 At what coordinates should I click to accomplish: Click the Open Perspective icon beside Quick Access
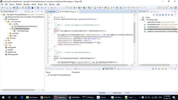[171, 8]
